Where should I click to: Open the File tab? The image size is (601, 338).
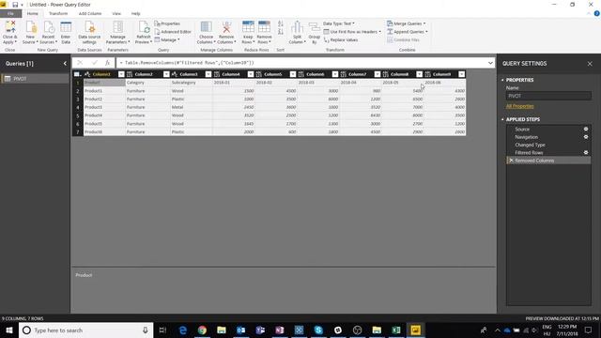pos(10,13)
